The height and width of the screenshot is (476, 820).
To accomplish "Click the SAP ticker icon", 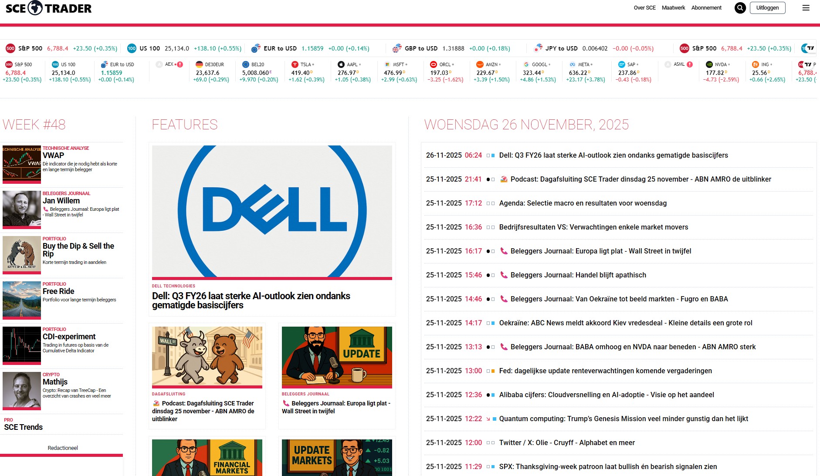I will tap(622, 64).
